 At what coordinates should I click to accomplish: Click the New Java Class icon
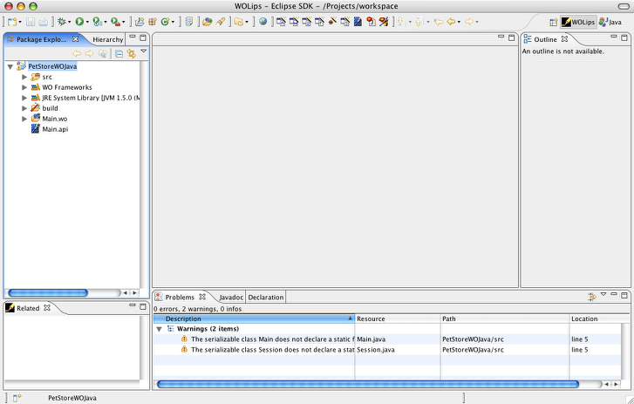165,22
